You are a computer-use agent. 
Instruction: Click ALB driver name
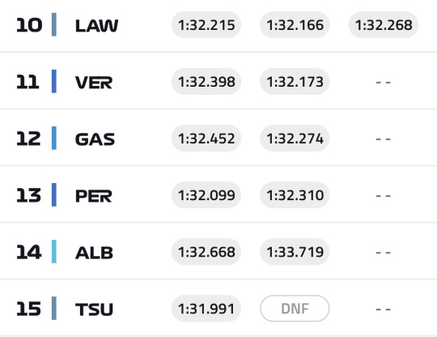[94, 253]
